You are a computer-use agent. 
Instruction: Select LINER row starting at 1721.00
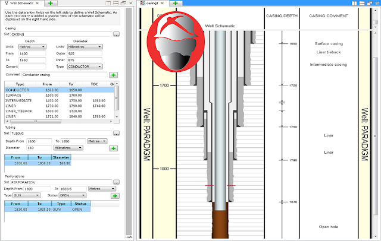(x=59, y=116)
